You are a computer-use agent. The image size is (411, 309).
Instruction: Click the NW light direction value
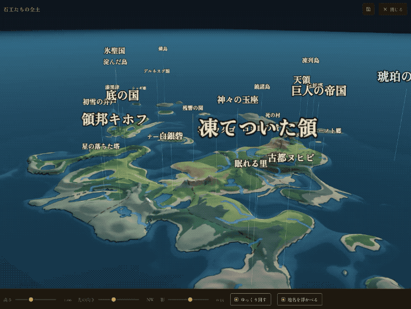click(x=150, y=300)
